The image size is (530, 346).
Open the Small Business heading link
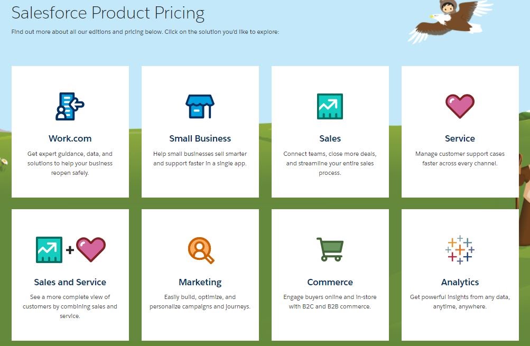[200, 138]
